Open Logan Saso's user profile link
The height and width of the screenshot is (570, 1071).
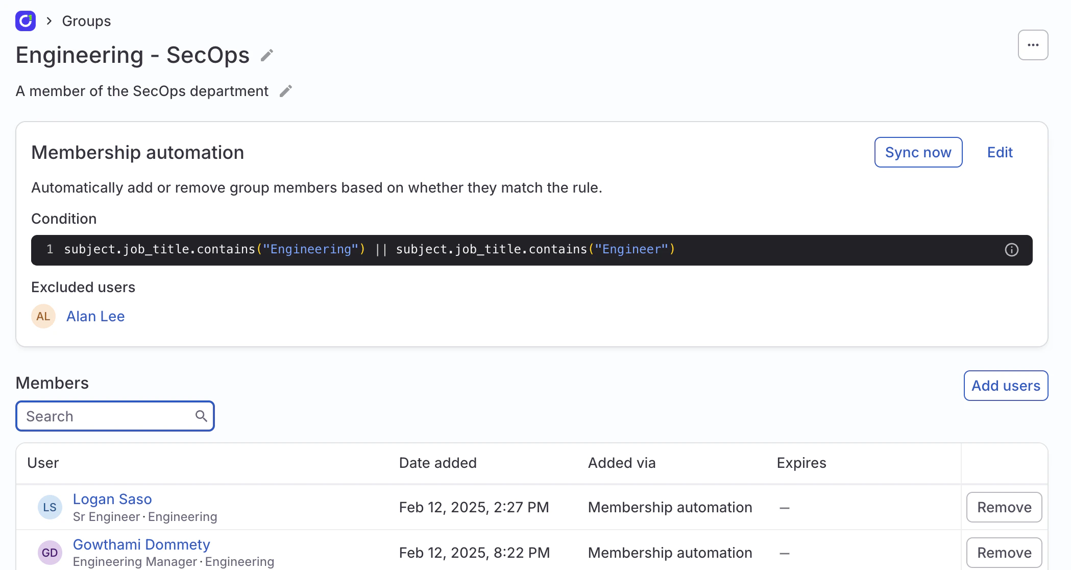(112, 499)
